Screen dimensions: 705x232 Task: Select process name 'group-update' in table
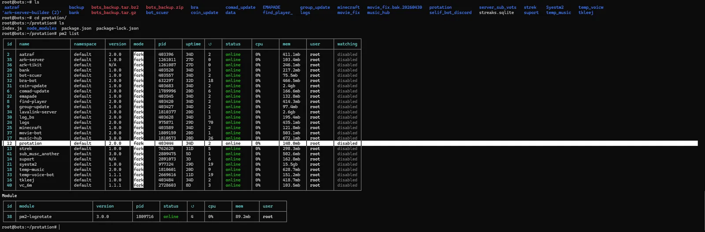click(x=34, y=107)
